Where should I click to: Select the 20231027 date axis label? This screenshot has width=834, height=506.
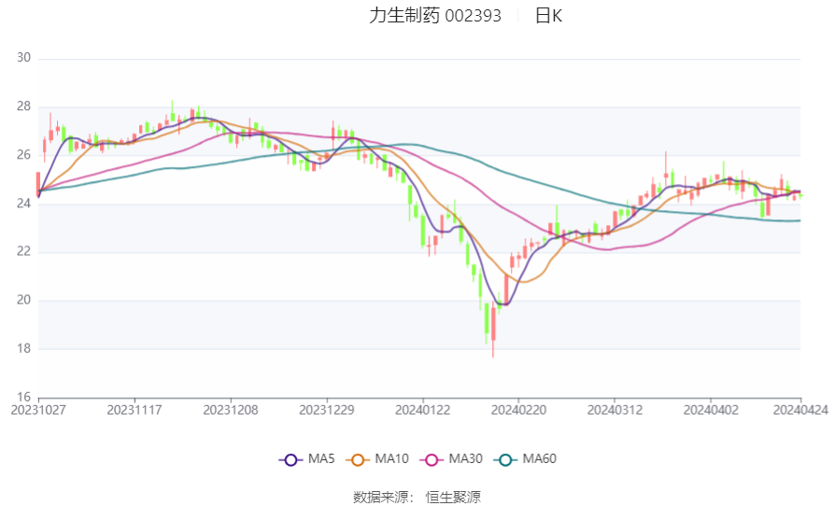pyautogui.click(x=38, y=410)
